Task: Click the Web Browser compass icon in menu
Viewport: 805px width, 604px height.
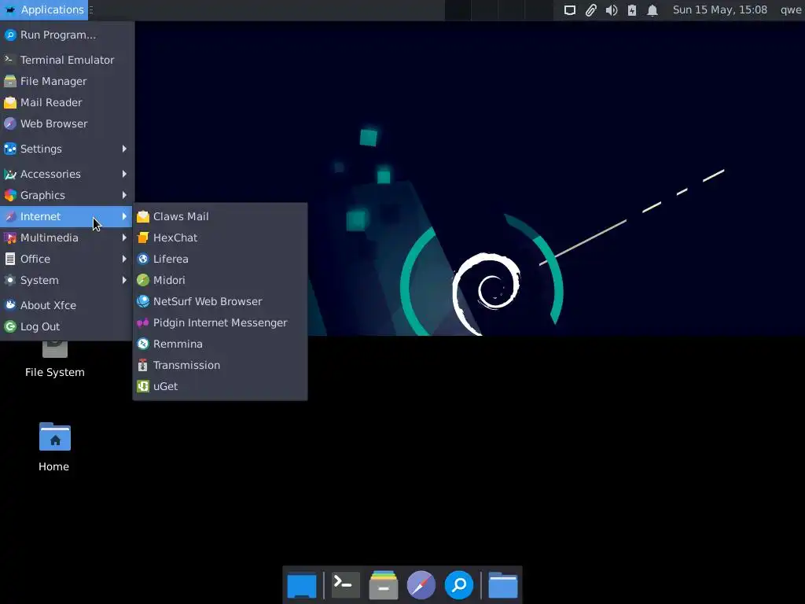Action: coord(9,123)
